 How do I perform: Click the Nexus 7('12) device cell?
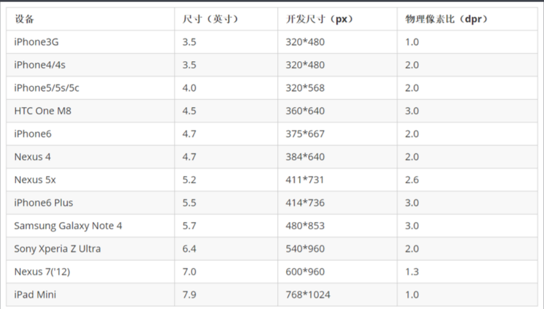pos(90,272)
